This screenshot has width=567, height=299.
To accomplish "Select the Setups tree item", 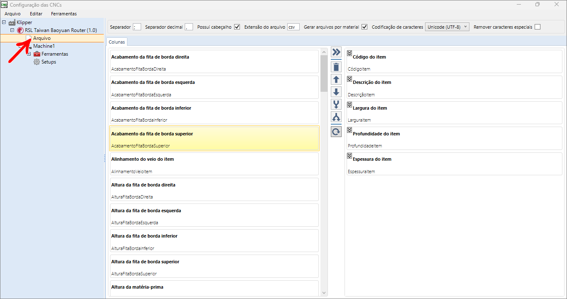I will pyautogui.click(x=49, y=62).
